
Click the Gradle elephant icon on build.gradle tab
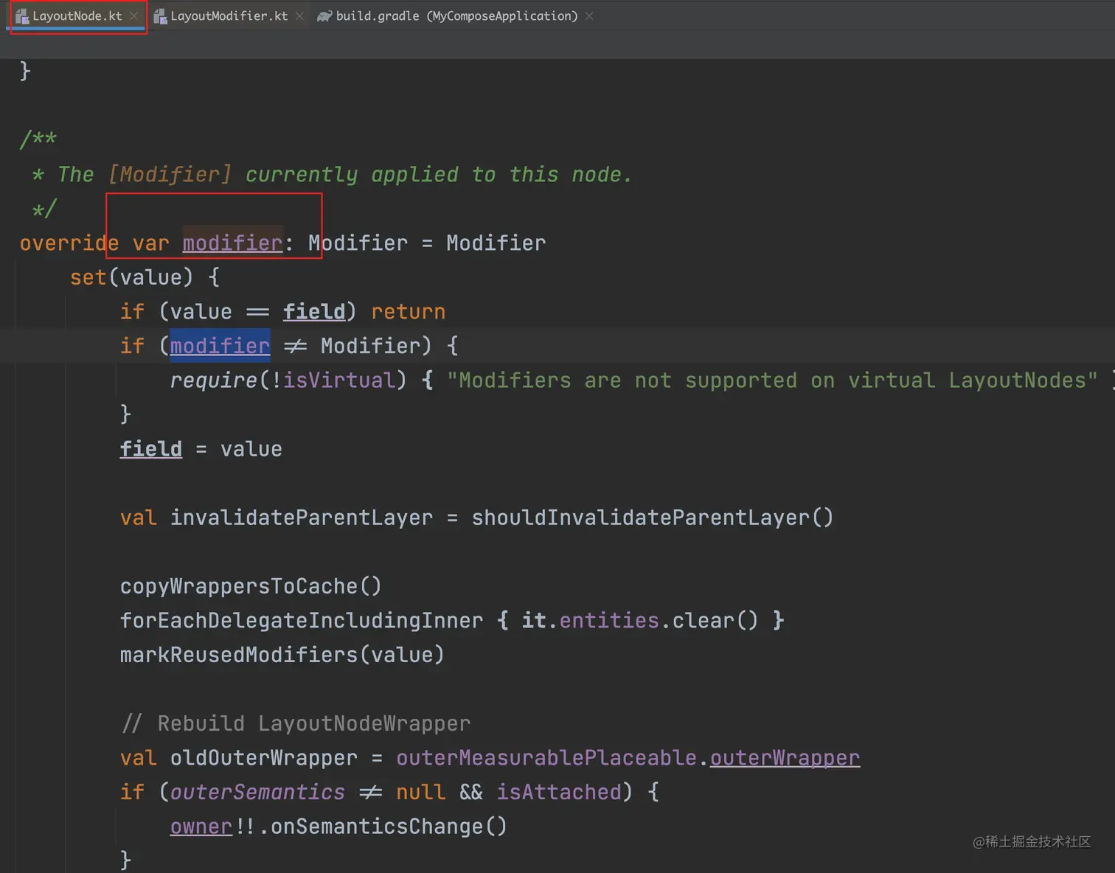(324, 15)
